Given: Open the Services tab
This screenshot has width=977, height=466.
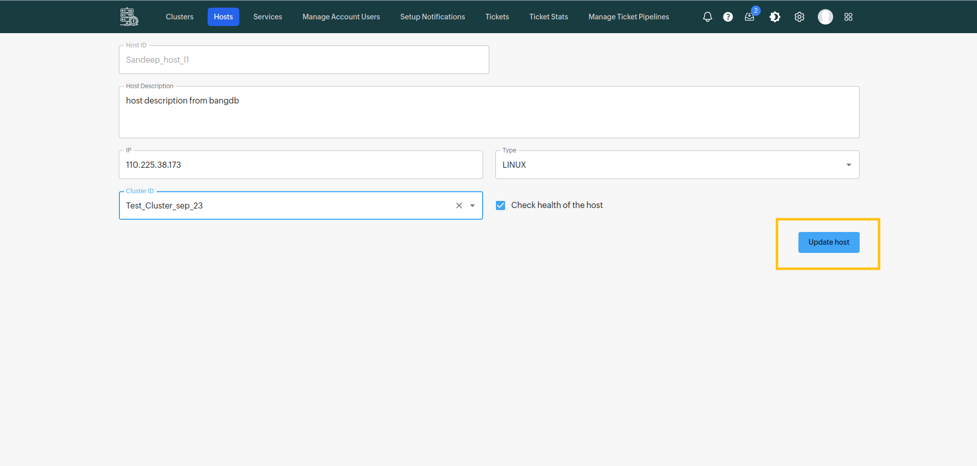Looking at the screenshot, I should pos(268,17).
